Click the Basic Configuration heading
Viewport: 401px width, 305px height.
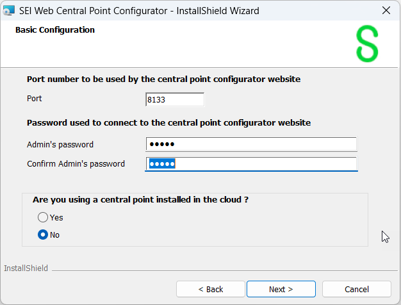55,30
